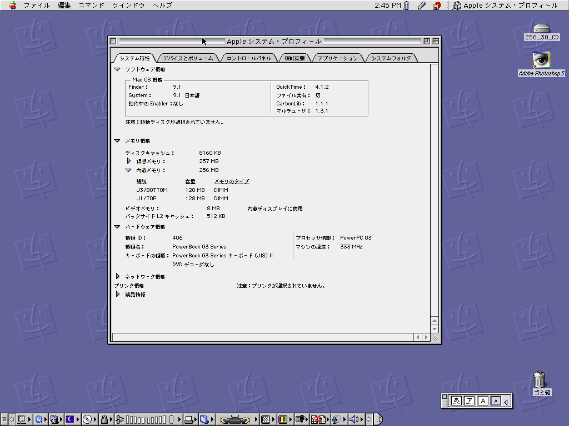Screen dimensions: 569x426
Task: Select the full-width A input mode
Action: [483, 400]
